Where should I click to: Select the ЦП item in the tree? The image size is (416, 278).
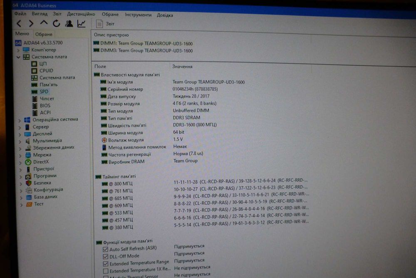pos(39,64)
